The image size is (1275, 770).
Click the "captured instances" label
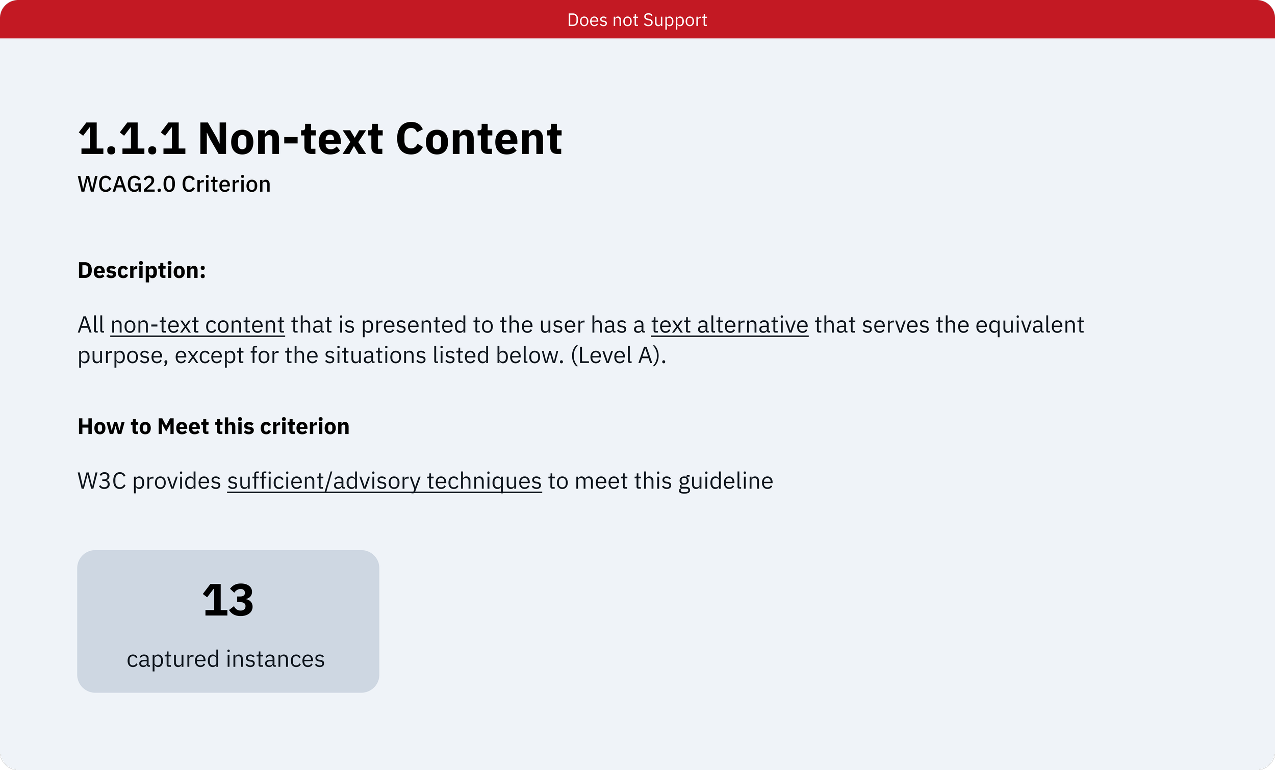225,659
